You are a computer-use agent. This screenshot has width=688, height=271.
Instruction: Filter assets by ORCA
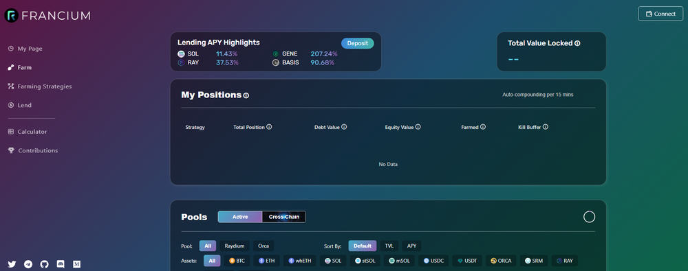click(501, 261)
